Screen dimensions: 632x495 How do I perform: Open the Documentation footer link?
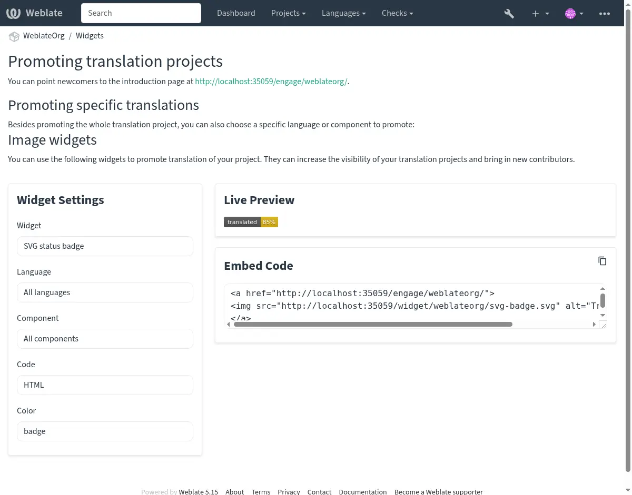(363, 492)
